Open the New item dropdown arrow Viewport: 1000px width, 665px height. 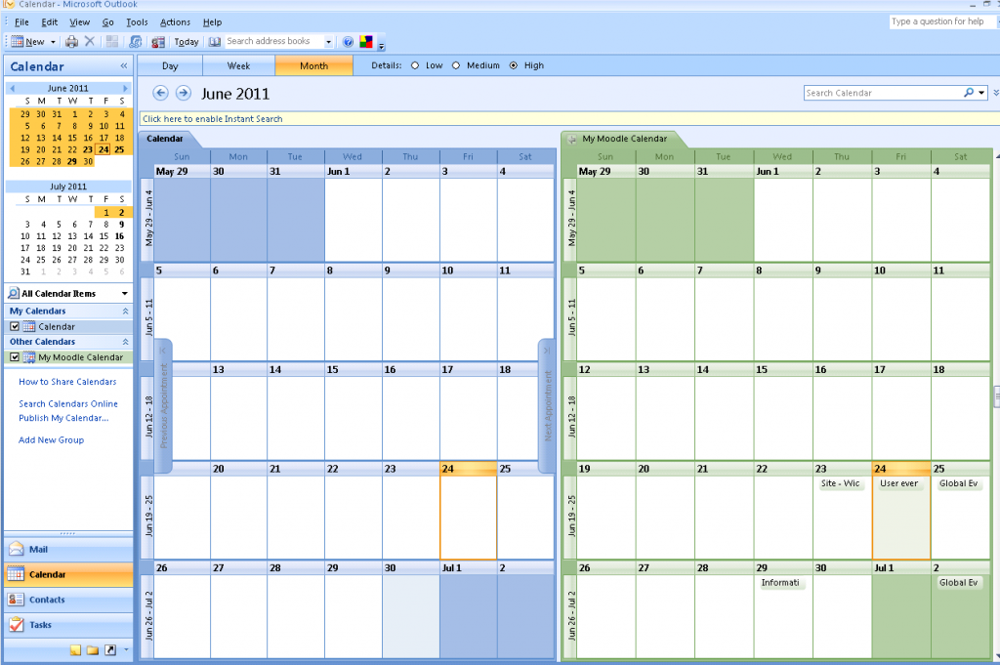coord(53,42)
